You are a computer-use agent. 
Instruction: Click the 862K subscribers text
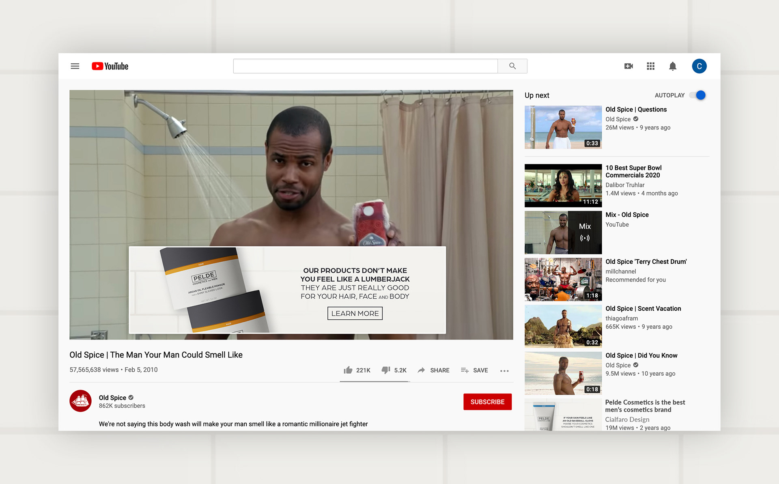[x=122, y=406]
